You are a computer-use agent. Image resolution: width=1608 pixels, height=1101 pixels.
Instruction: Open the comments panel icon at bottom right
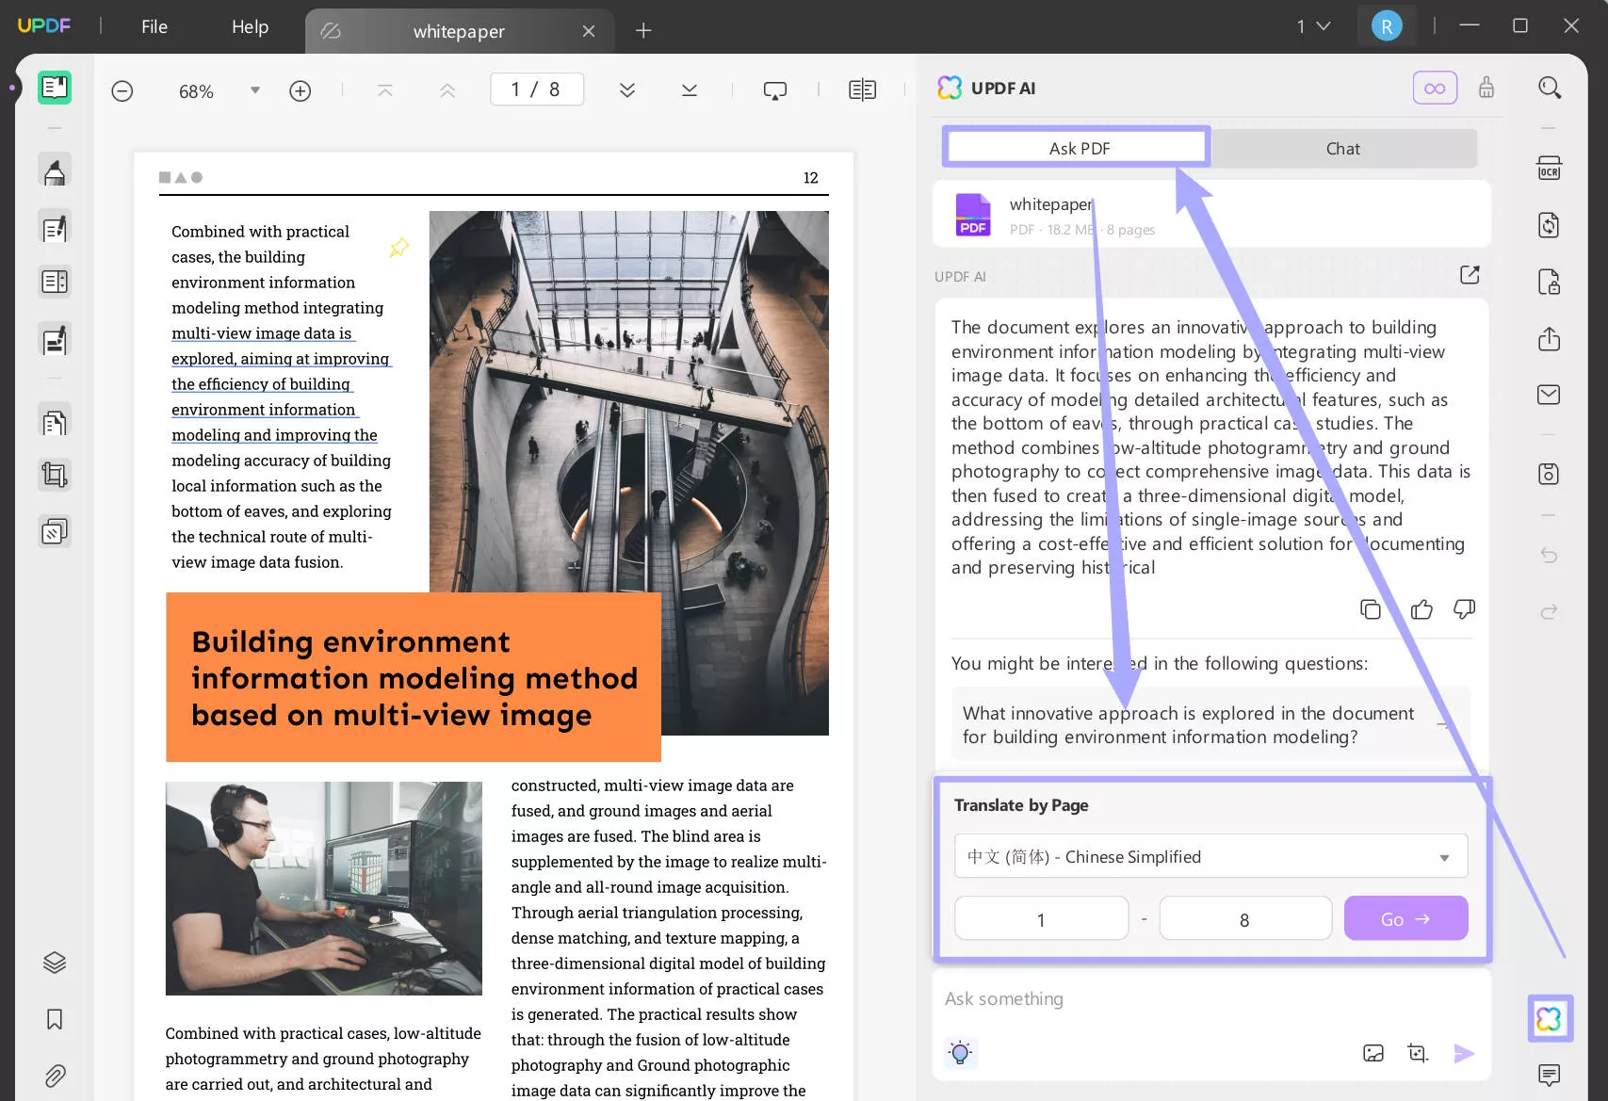[x=1550, y=1075]
